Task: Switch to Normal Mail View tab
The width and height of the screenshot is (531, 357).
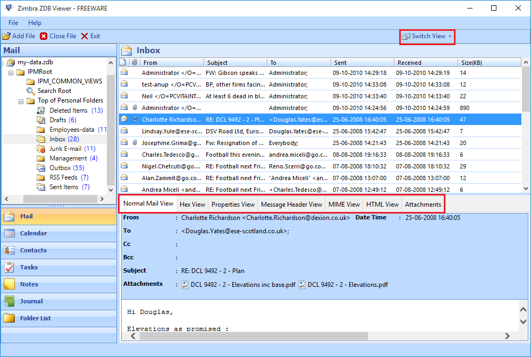Action: [x=148, y=203]
